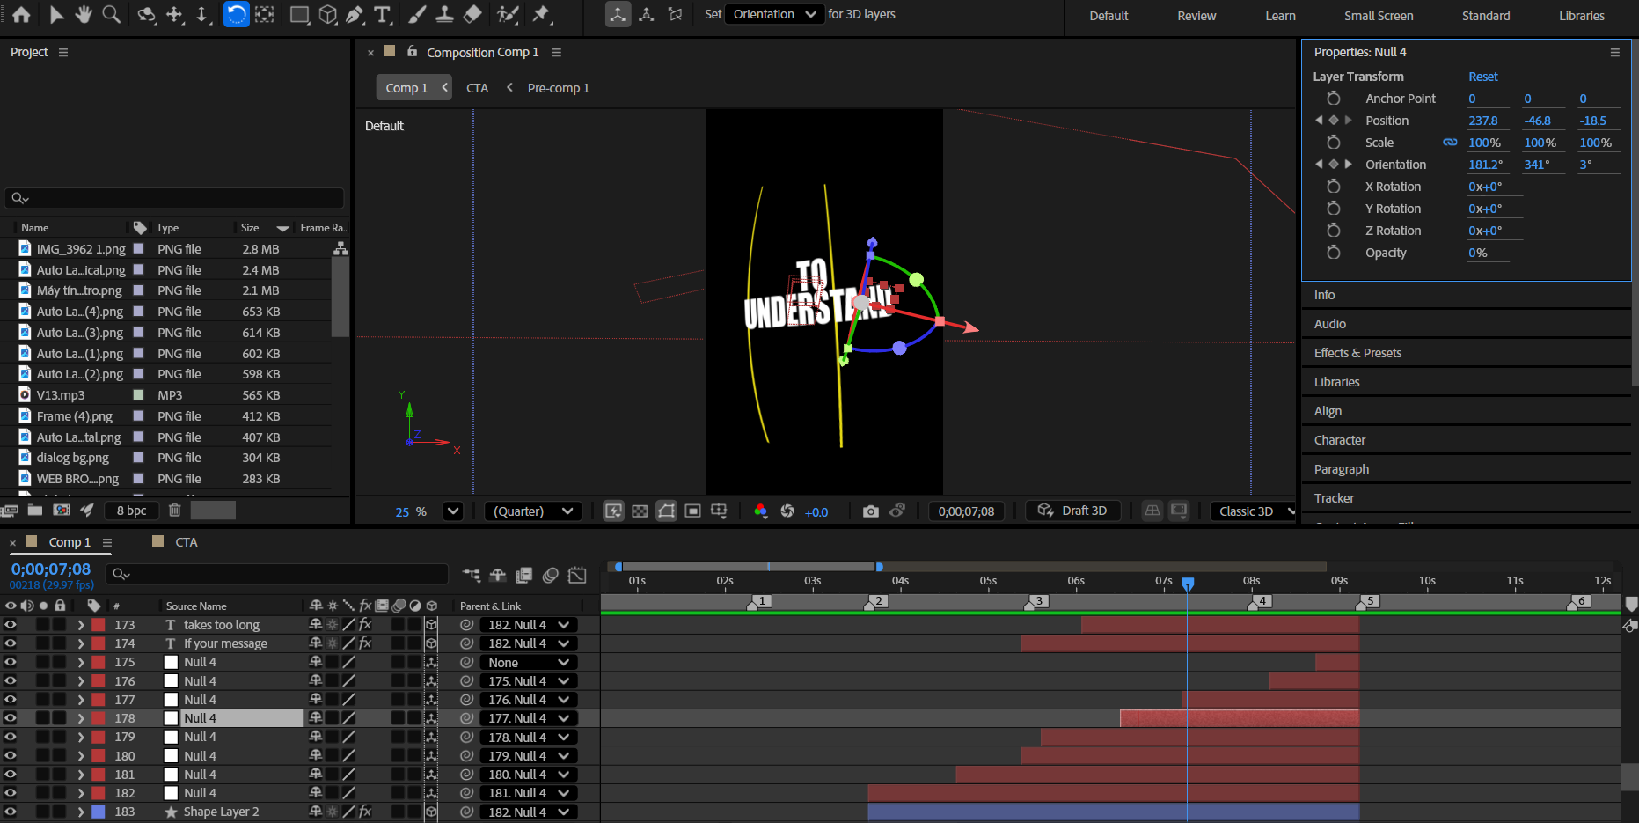The height and width of the screenshot is (823, 1639).
Task: Open the Orientation dropdown for 3D layers
Action: coord(774,14)
